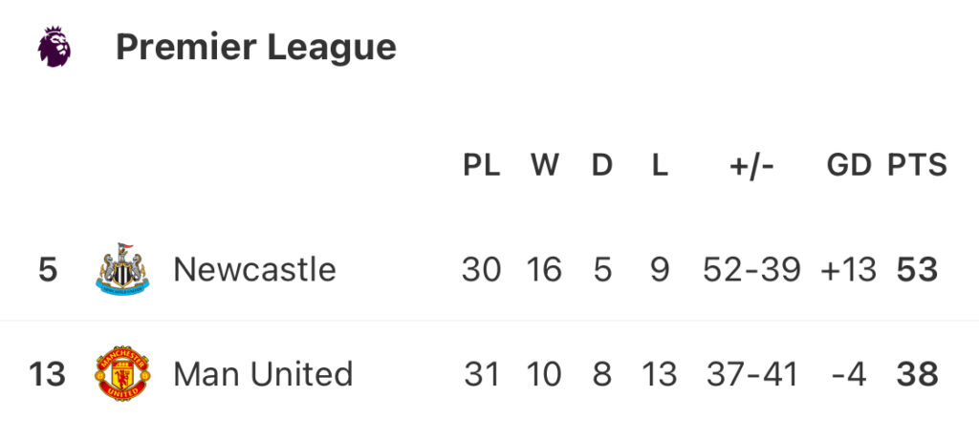The width and height of the screenshot is (979, 438).
Task: Click Man United's position number 13
Action: coord(47,374)
